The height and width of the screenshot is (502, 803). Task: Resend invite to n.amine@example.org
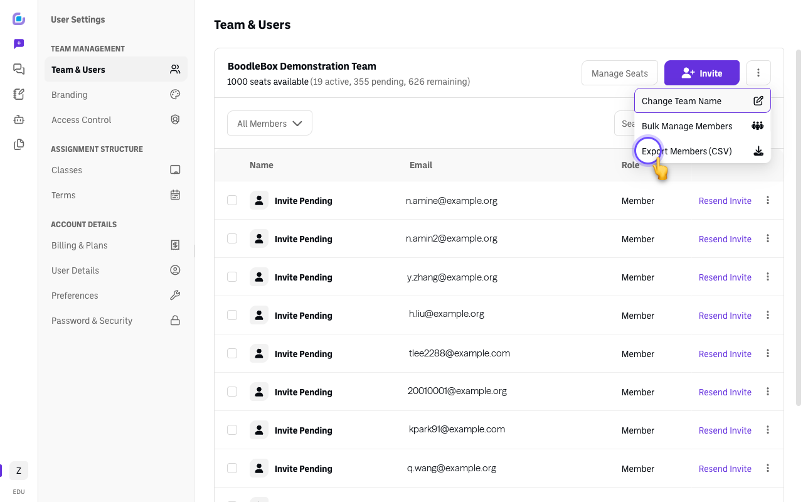pyautogui.click(x=725, y=201)
